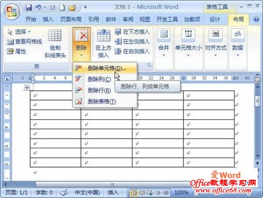This screenshot has width=263, height=198.
Task: Open the 页面布局 tab
Action: (x=70, y=19)
